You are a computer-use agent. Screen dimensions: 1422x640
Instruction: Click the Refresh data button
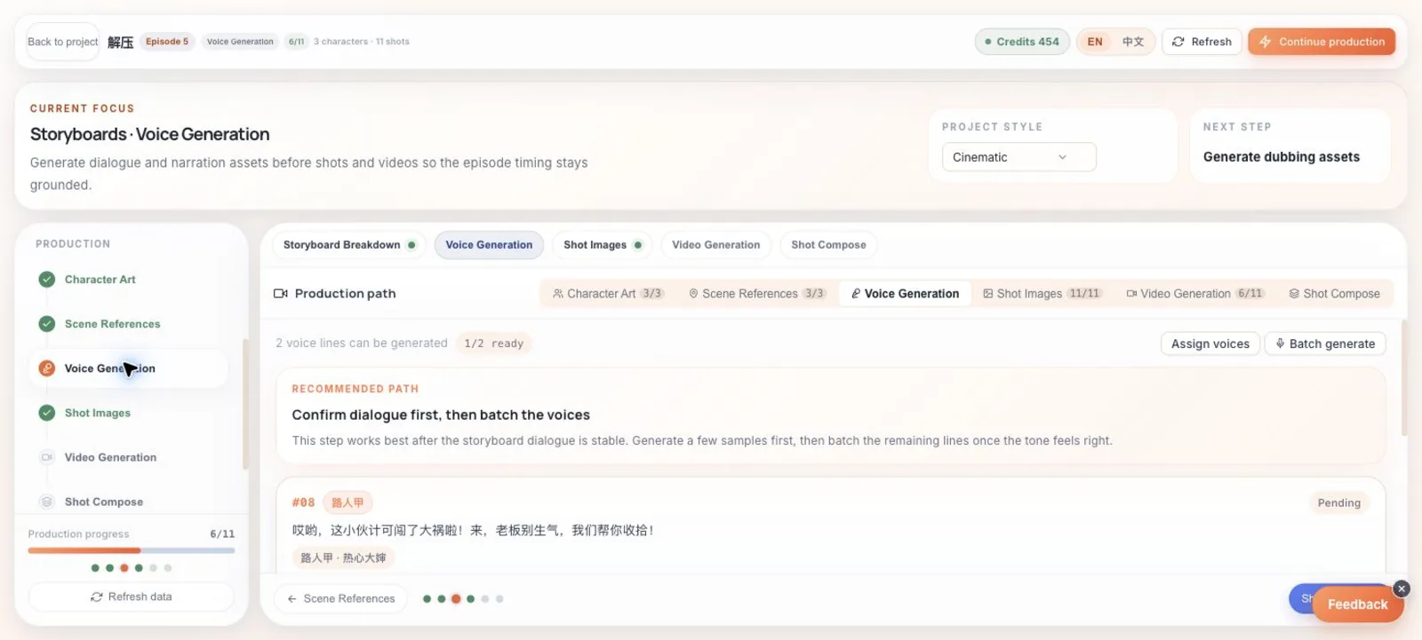(x=132, y=597)
